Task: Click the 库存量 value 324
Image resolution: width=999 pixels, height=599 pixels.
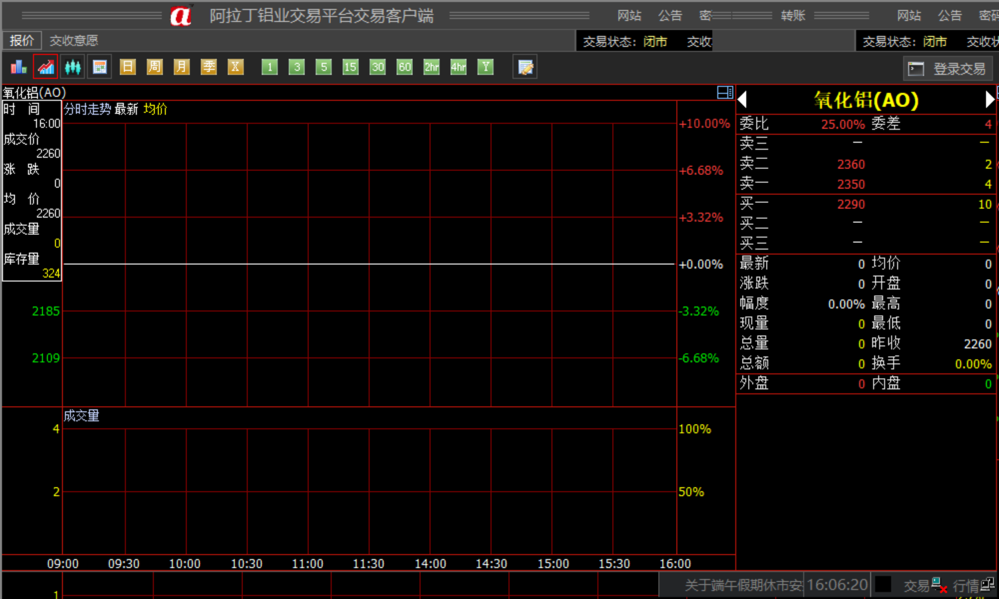Action: pyautogui.click(x=51, y=274)
